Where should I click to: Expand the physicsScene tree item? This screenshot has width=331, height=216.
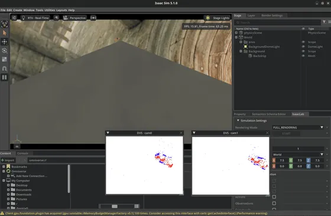pos(236,32)
